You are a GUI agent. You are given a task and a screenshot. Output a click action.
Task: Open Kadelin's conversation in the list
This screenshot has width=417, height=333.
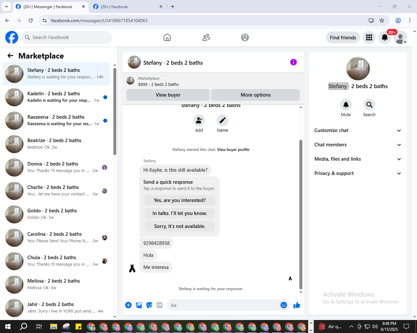pos(56,97)
